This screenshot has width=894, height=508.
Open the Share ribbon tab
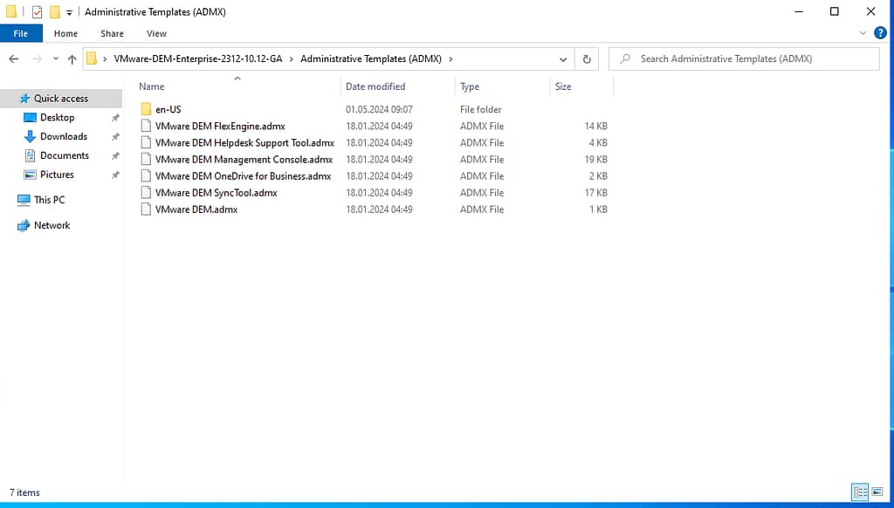[112, 33]
